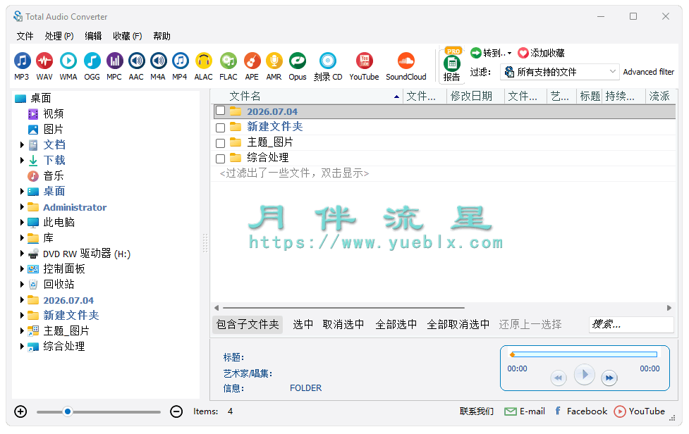Screen dimensions: 689x434
Task: Open the 收藏 (F) menu
Action: [x=128, y=36]
